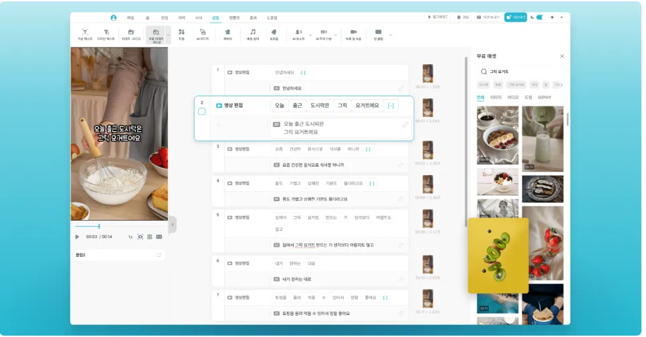Open the 효과 menu tab
Viewport: 646px width, 337px height.
[x=253, y=17]
